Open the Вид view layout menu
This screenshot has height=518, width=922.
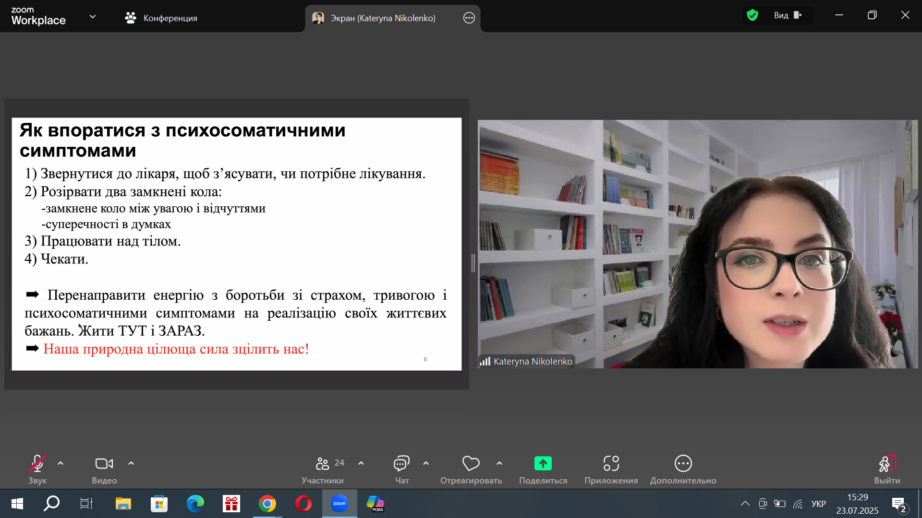788,15
